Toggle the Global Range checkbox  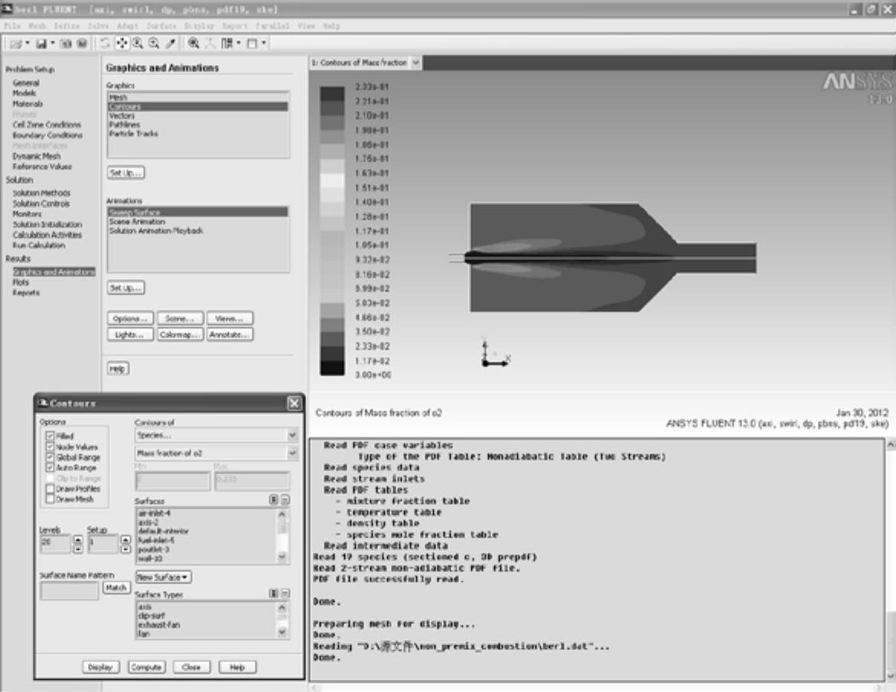pyautogui.click(x=51, y=457)
